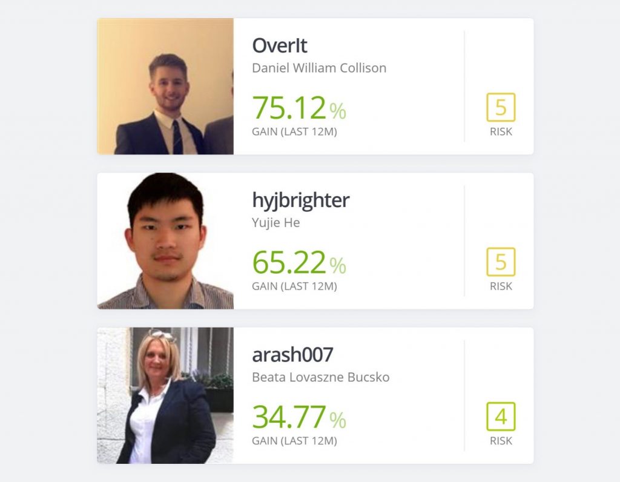Click RISK label under OverIt's badge
This screenshot has height=482, width=620.
point(501,131)
